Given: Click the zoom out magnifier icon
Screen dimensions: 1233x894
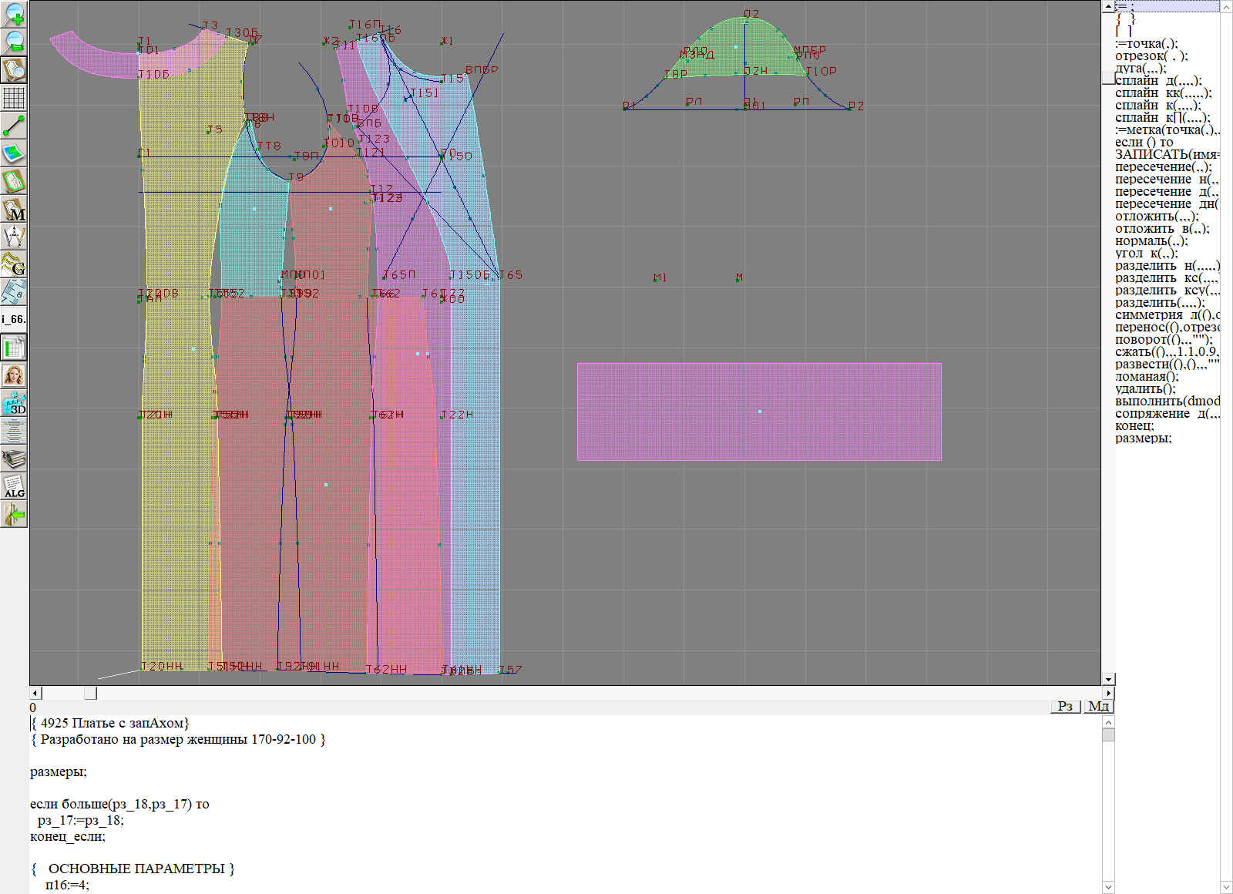Looking at the screenshot, I should point(14,42).
